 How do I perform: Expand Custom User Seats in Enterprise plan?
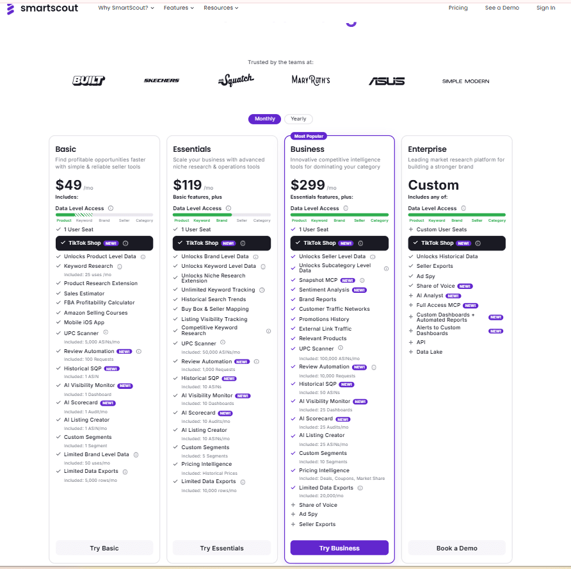(410, 229)
